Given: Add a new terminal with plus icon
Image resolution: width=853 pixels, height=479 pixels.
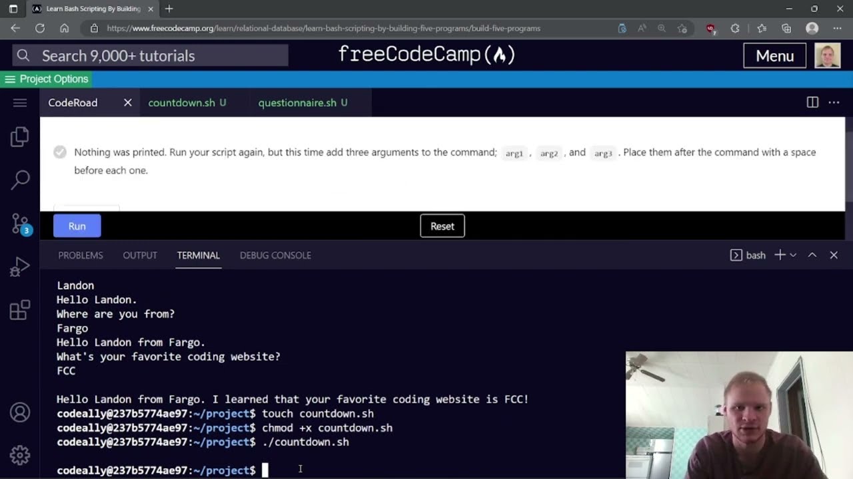Looking at the screenshot, I should pyautogui.click(x=780, y=255).
